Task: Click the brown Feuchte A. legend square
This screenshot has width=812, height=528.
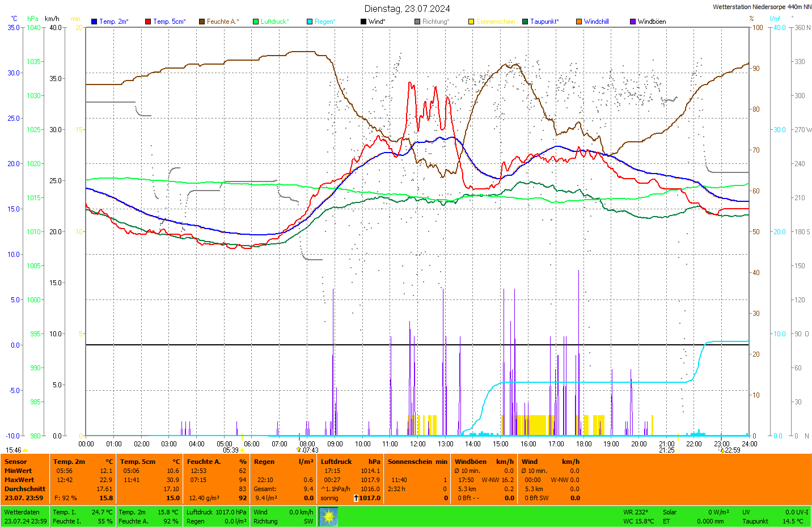Action: pos(202,22)
